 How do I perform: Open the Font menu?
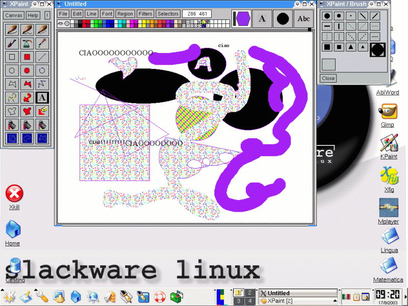[107, 14]
